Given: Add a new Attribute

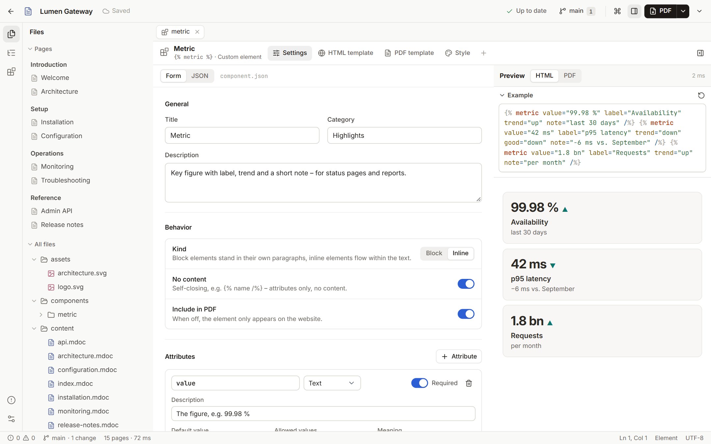Looking at the screenshot, I should click(x=459, y=357).
